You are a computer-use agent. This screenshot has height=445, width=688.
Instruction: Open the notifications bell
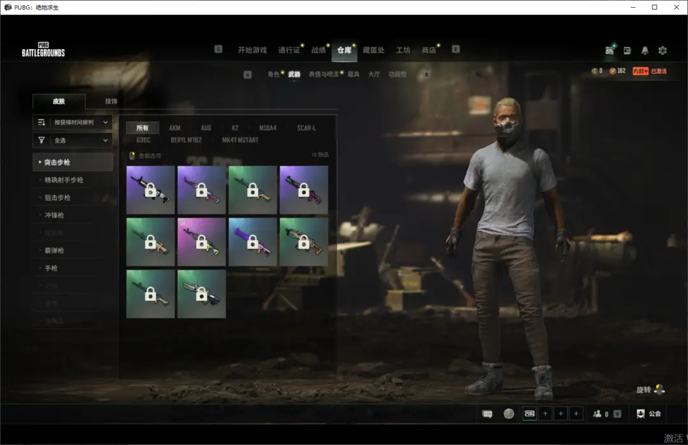coord(645,50)
